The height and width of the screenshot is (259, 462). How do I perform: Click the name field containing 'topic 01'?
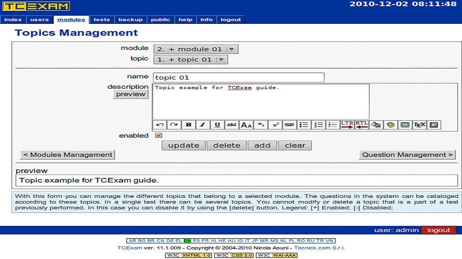coord(239,78)
